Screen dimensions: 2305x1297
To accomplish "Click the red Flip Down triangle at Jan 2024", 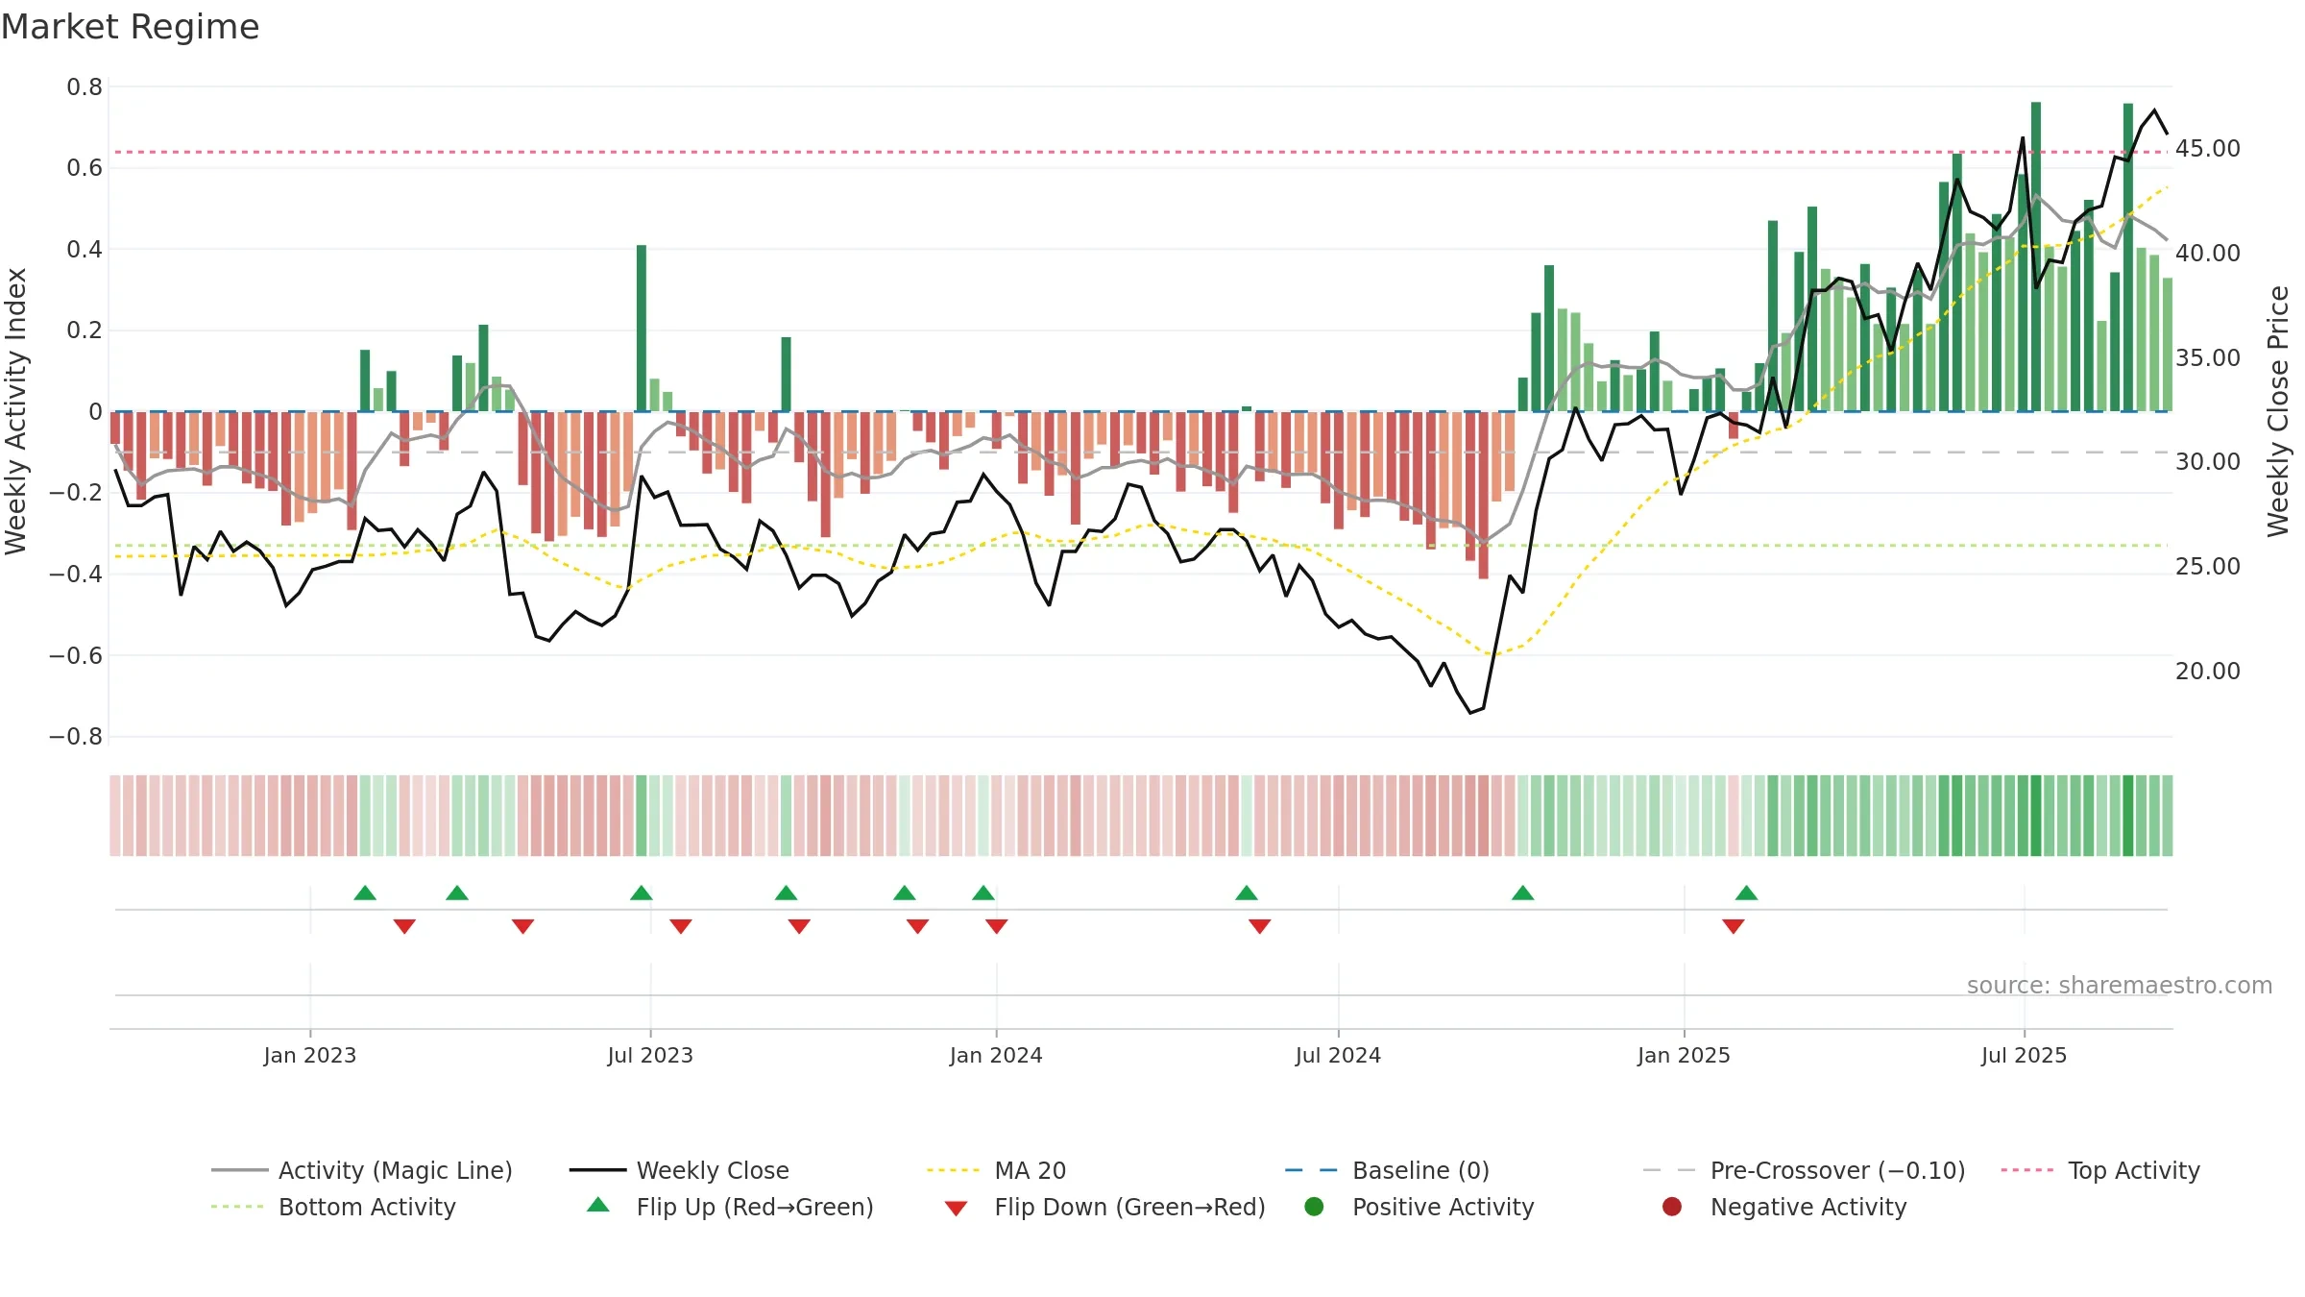I will pyautogui.click(x=997, y=926).
